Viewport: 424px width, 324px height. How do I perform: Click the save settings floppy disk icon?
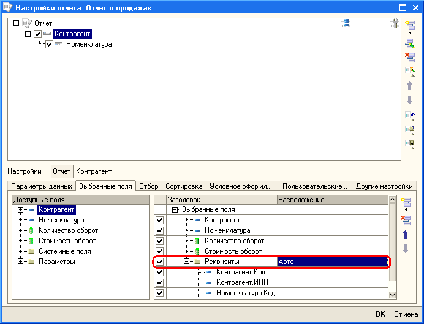pos(409,144)
